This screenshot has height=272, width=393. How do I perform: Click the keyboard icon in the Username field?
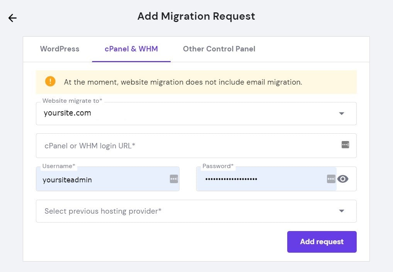173,178
